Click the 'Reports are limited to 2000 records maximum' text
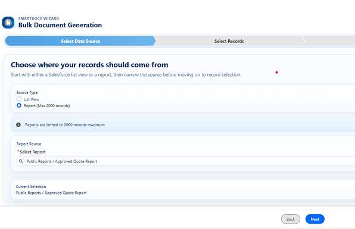Image resolution: width=355 pixels, height=229 pixels. (65, 125)
